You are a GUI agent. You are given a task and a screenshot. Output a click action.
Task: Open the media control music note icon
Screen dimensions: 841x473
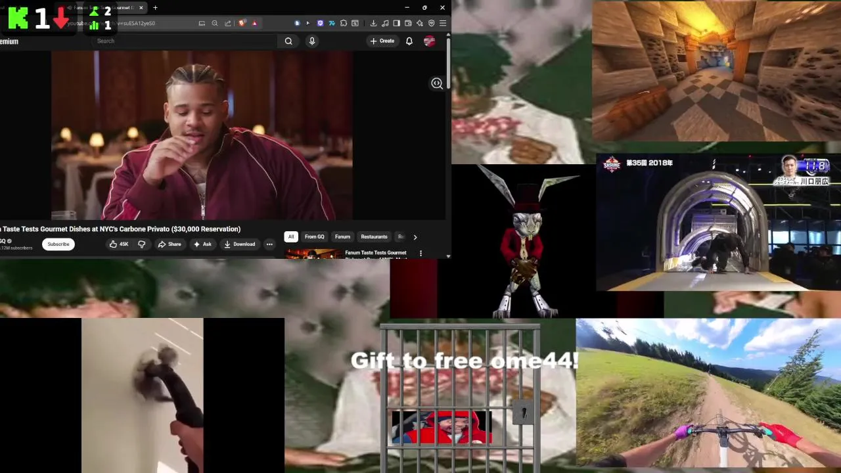(385, 23)
